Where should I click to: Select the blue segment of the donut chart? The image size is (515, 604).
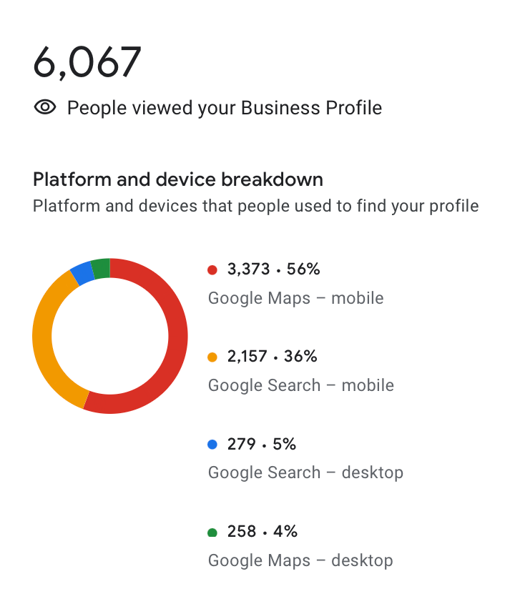click(82, 273)
